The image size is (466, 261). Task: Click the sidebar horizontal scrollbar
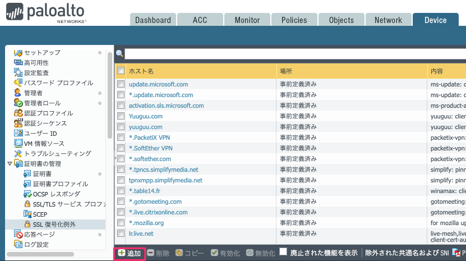click(x=40, y=254)
